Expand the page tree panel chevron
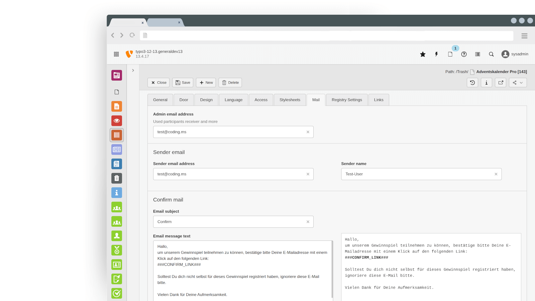This screenshot has height=301, width=535. pyautogui.click(x=133, y=71)
